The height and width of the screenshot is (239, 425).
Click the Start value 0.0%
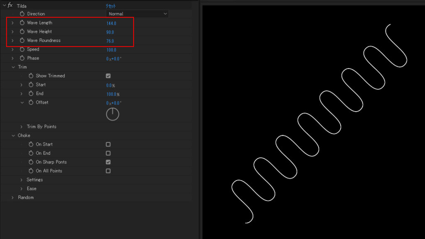coord(110,85)
